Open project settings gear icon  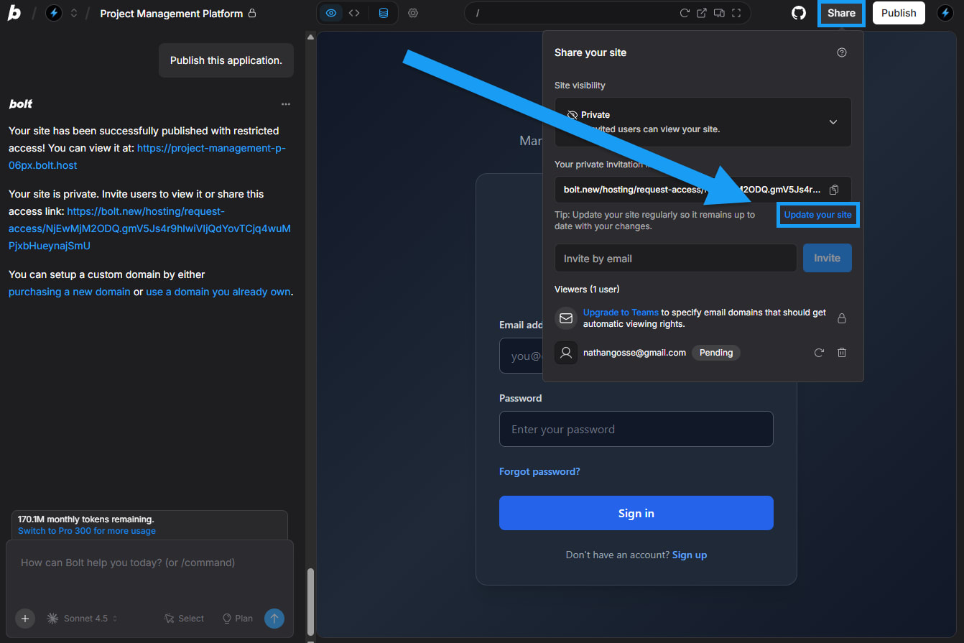413,13
